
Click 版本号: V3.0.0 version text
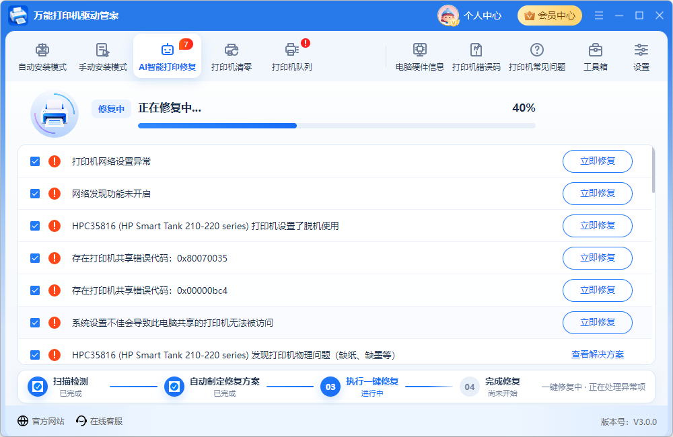(x=629, y=422)
